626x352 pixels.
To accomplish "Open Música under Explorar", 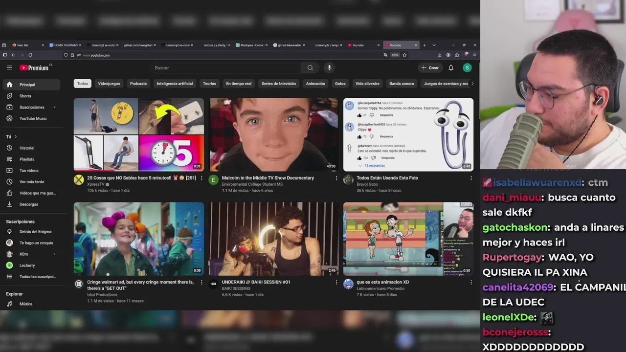I will pyautogui.click(x=31, y=304).
